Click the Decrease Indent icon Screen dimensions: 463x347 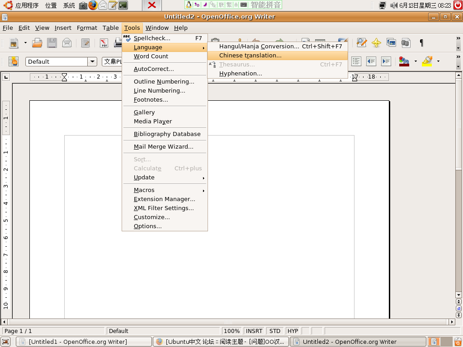[x=371, y=61]
